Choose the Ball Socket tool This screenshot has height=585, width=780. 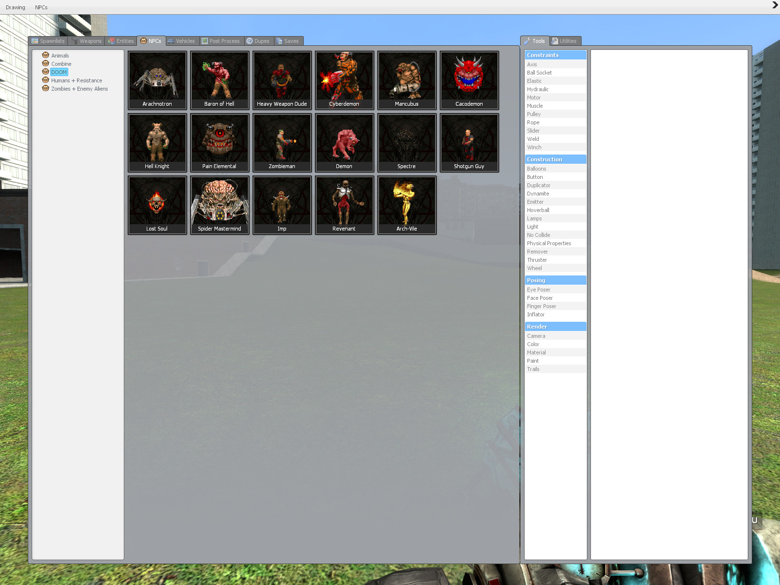point(556,73)
